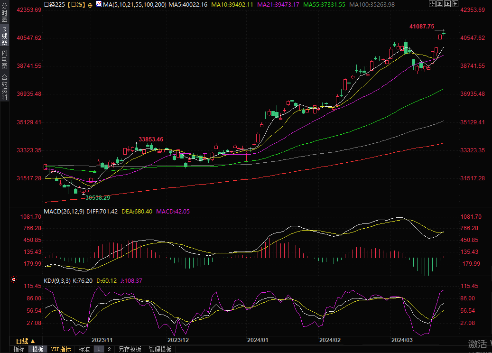492x353 pixels.
Task: Switch to template page 1
Action: coord(99,349)
